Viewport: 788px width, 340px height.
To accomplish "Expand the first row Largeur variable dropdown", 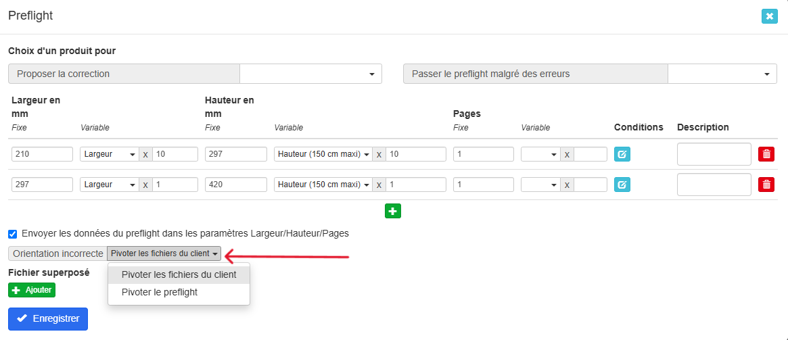I will pyautogui.click(x=109, y=154).
